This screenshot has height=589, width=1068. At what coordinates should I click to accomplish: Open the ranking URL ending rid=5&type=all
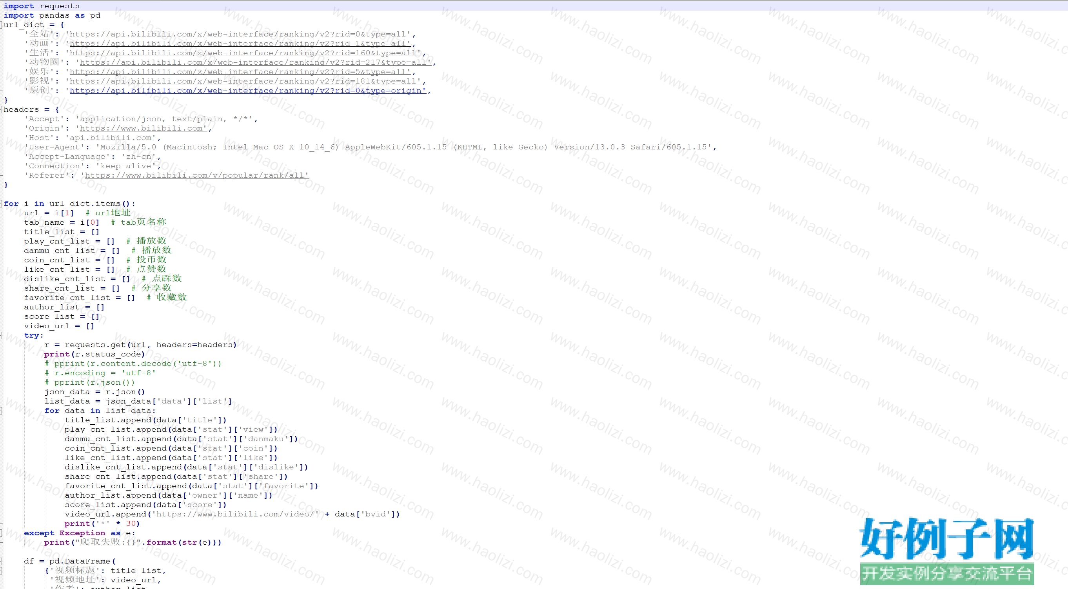pyautogui.click(x=240, y=72)
